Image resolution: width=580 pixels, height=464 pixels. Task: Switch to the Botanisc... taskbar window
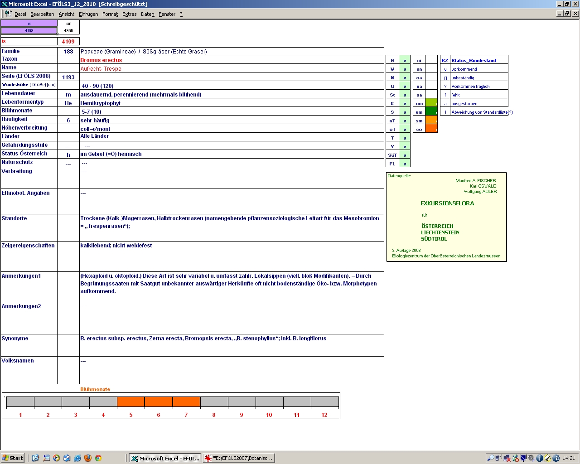[x=239, y=458]
